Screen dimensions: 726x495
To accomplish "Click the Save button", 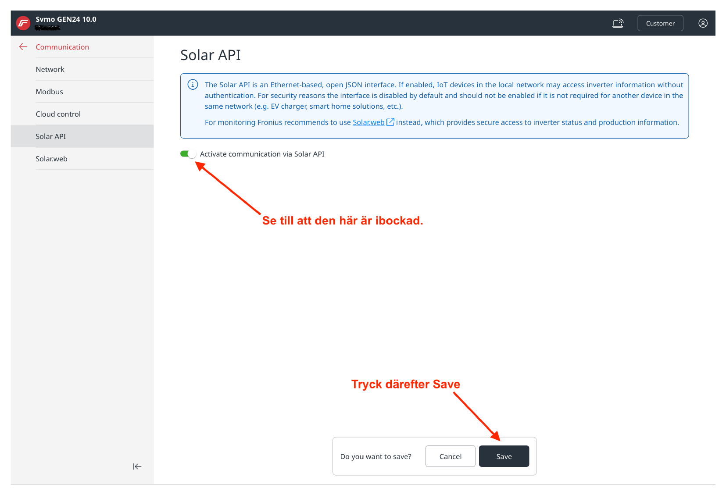I will click(504, 456).
